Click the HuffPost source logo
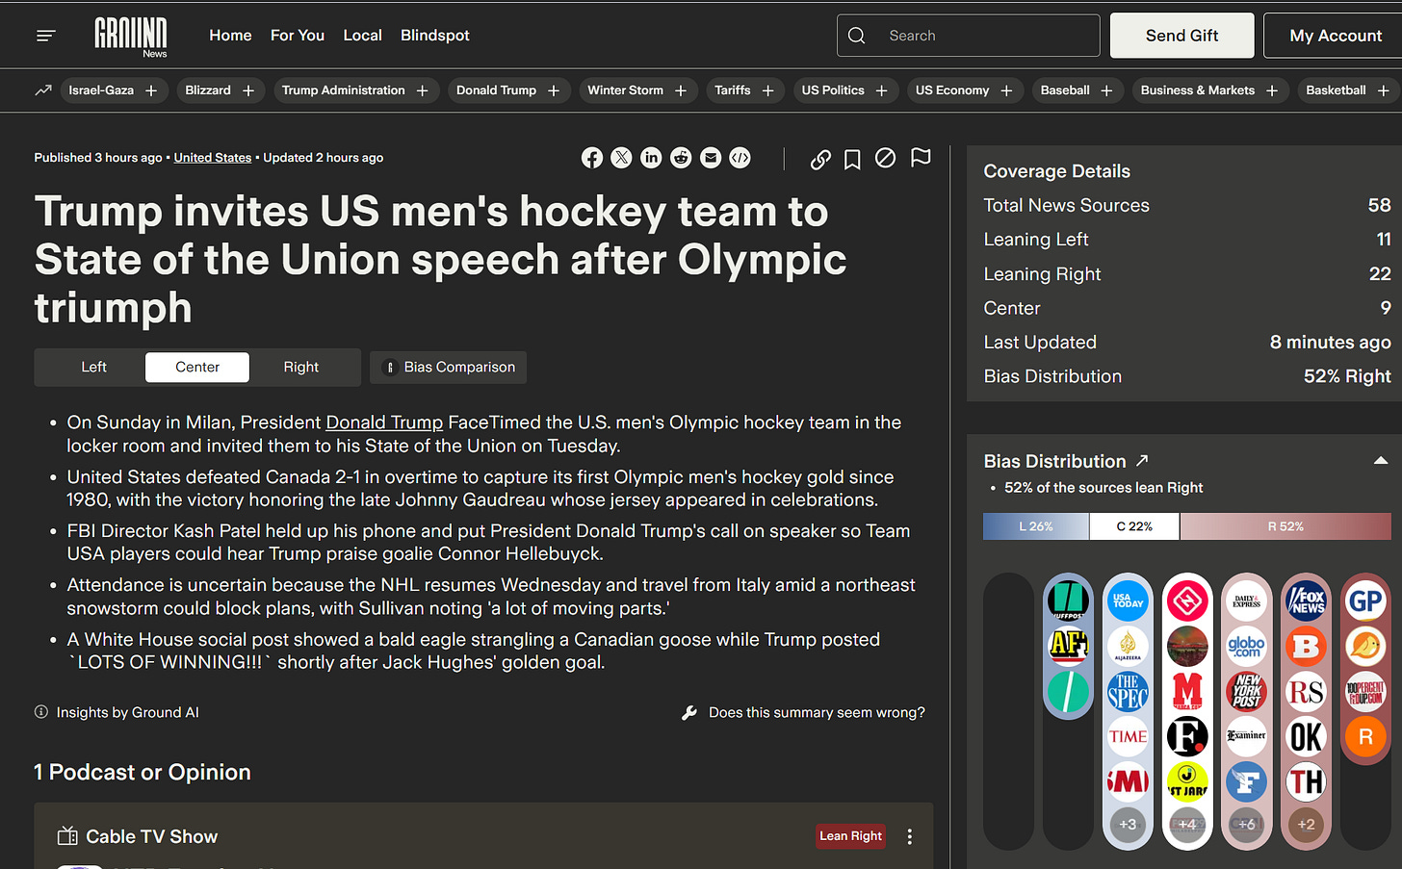Viewport: 1402px width, 869px height. pyautogui.click(x=1068, y=601)
